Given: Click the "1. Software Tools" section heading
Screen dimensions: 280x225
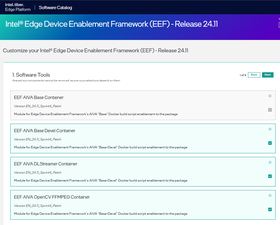Looking at the screenshot, I should point(31,75).
